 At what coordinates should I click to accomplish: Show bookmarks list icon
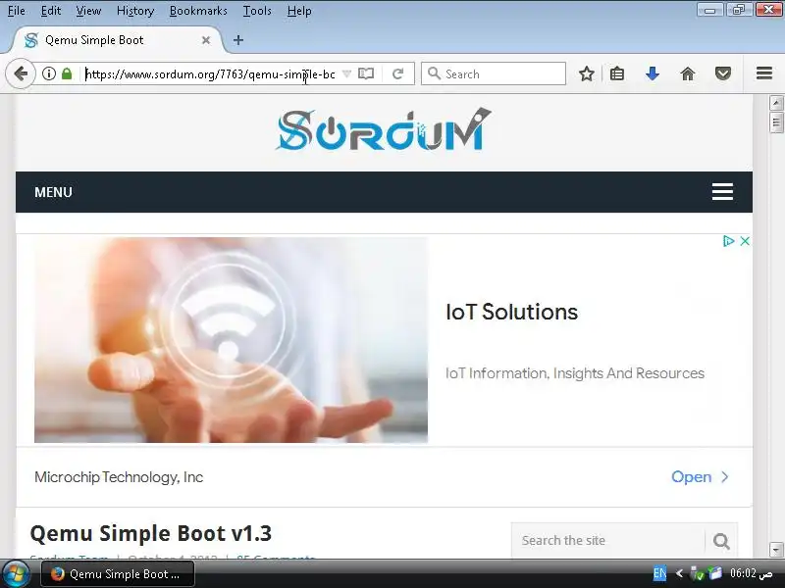tap(617, 74)
